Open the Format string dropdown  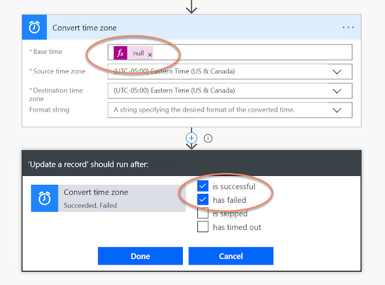point(336,110)
